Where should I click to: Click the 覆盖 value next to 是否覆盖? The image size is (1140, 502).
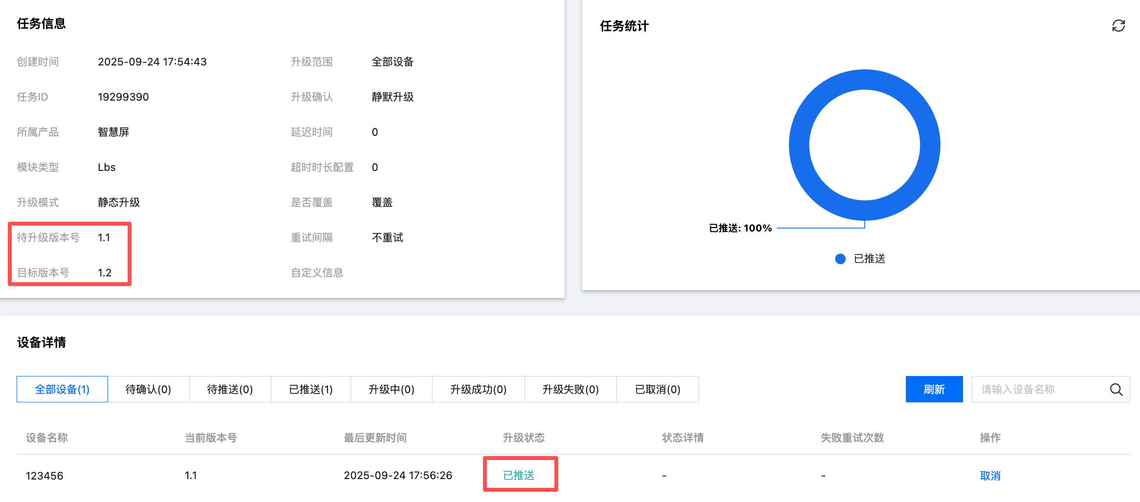[x=382, y=202]
